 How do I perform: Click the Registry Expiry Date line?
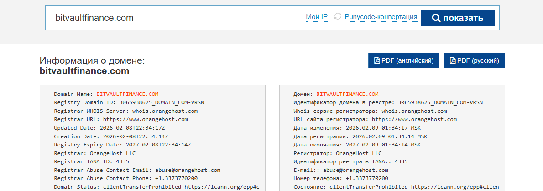point(122,145)
